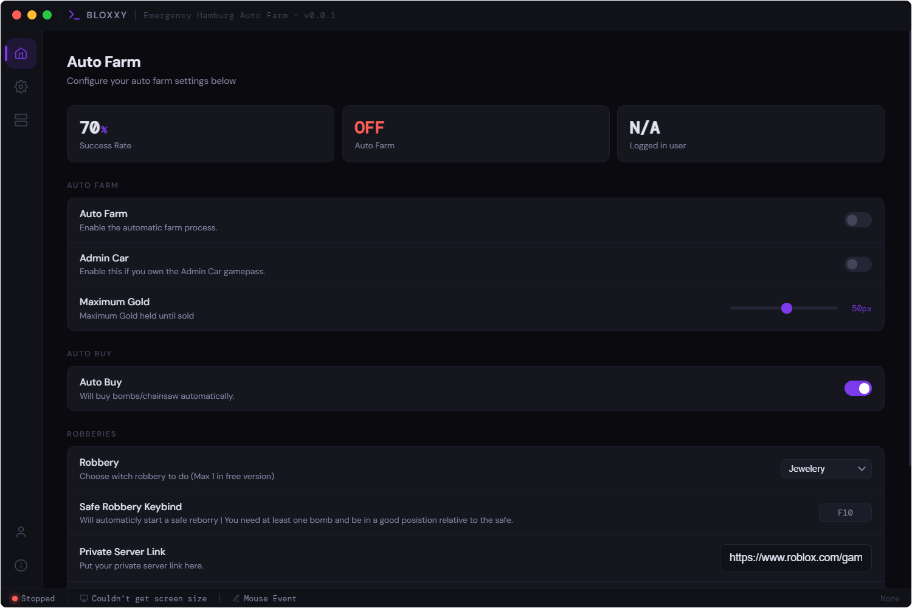This screenshot has width=912, height=608.
Task: Click the Maximum Gold slider handle
Action: (x=787, y=308)
